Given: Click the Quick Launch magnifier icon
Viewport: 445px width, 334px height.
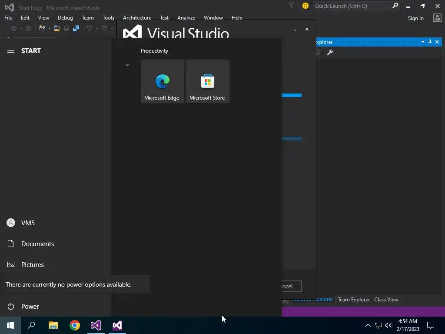Looking at the screenshot, I should tap(395, 6).
